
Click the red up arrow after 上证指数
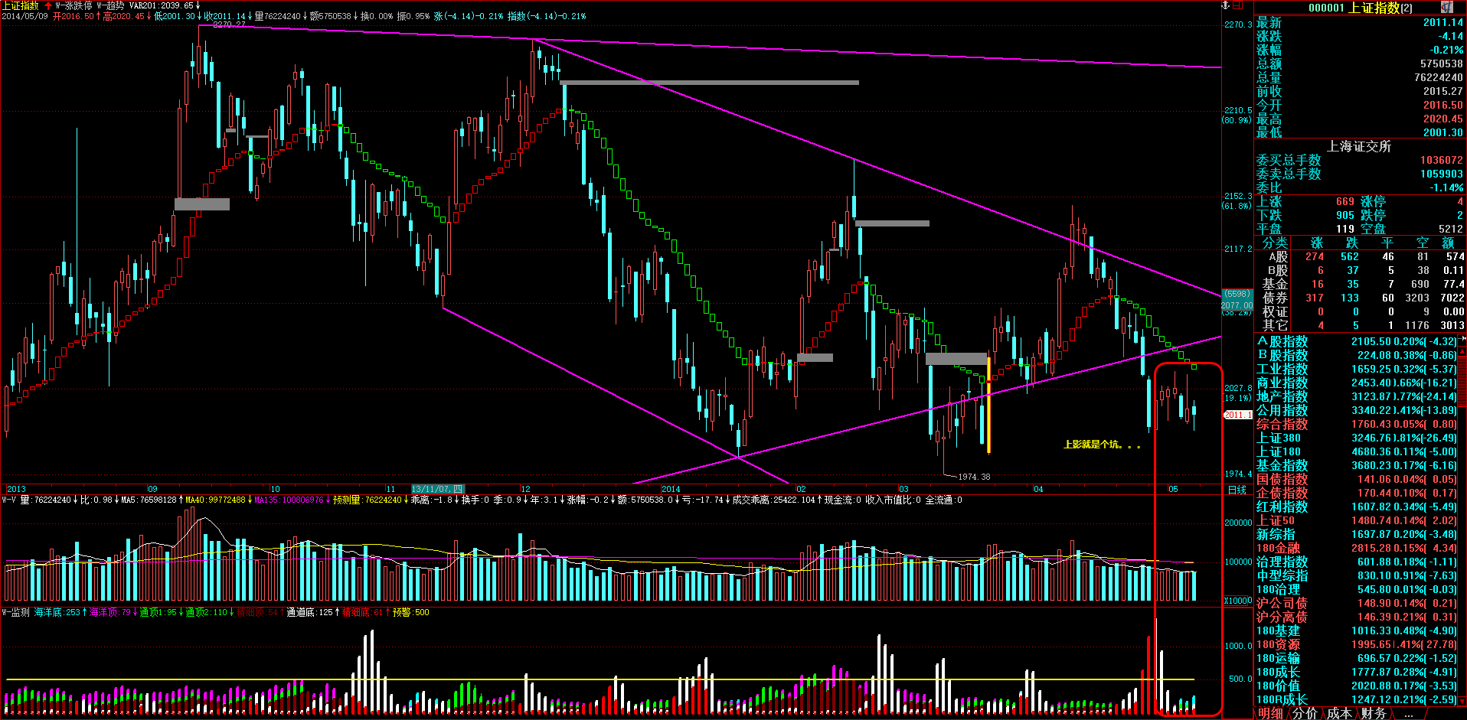tap(48, 5)
